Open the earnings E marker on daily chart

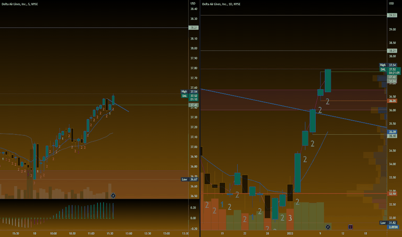click(x=350, y=227)
